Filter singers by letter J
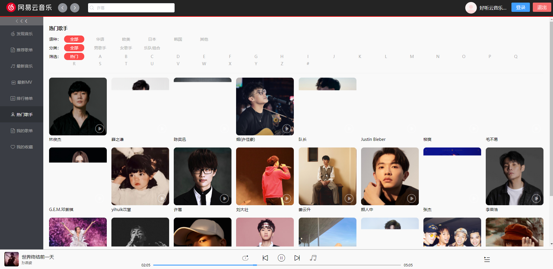 334,56
